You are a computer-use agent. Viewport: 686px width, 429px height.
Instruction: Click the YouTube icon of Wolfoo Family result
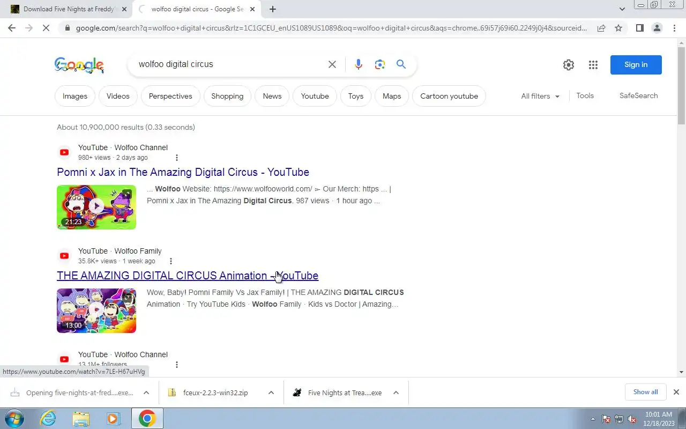click(x=64, y=256)
